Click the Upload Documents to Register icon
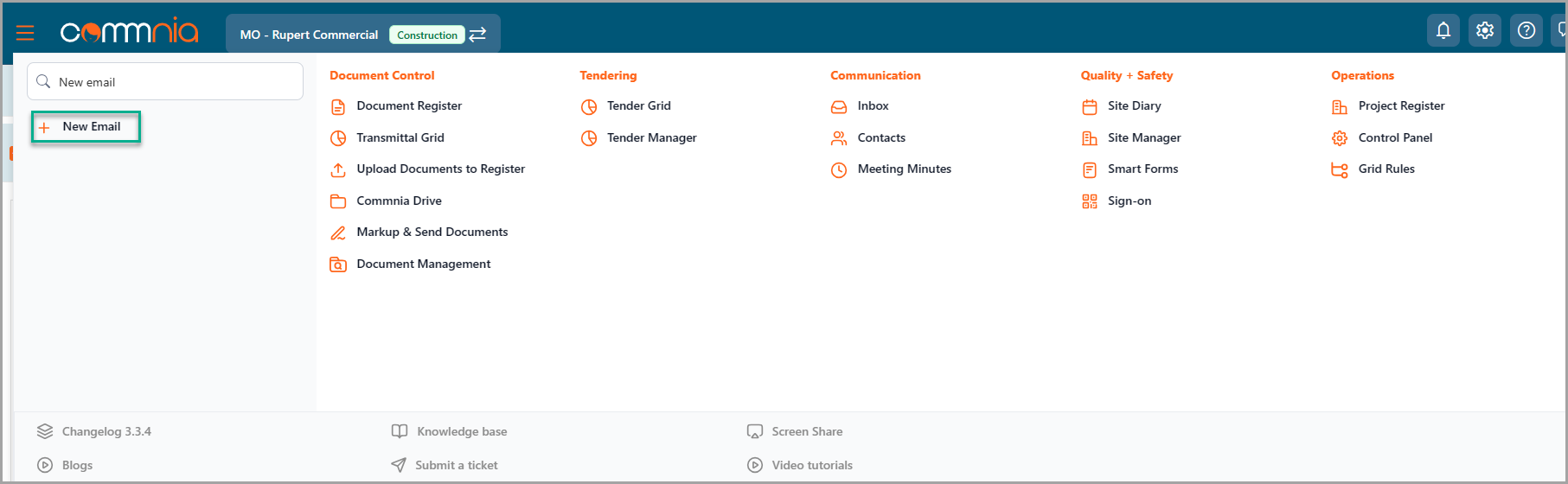This screenshot has height=484, width=1568. [x=338, y=169]
